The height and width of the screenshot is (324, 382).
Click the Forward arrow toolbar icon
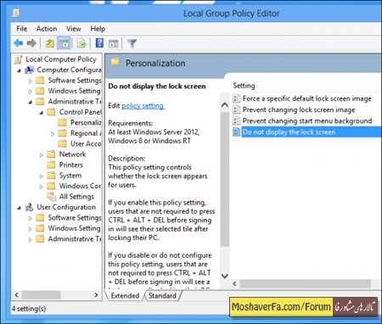[x=31, y=43]
